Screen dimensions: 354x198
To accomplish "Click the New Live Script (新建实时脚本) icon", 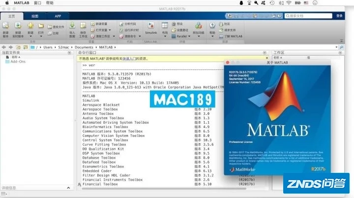I will pos(18,26).
